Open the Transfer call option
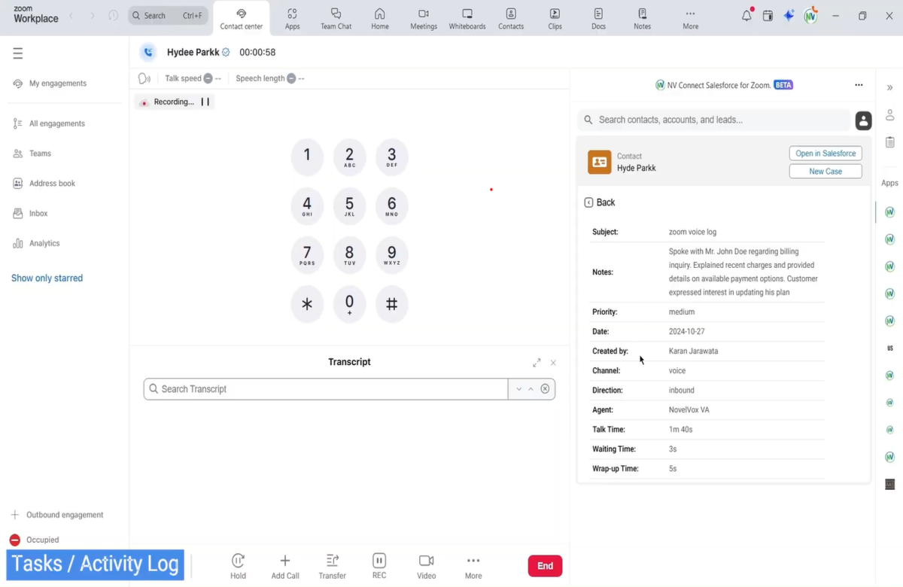 click(x=332, y=561)
